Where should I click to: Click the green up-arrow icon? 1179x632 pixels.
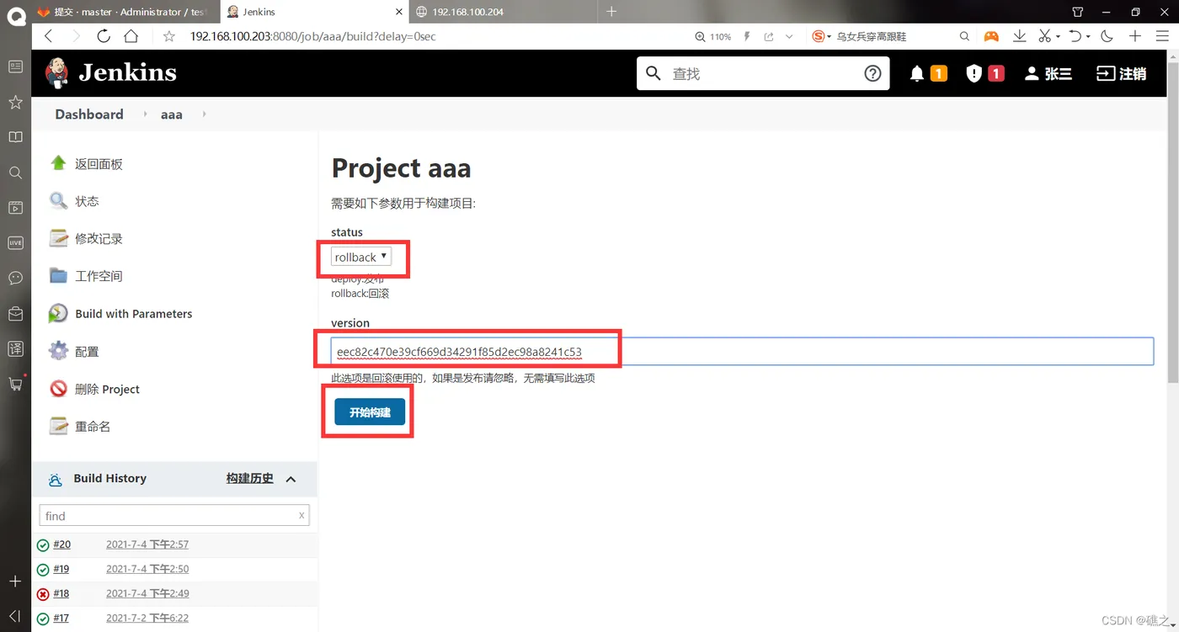click(x=58, y=163)
